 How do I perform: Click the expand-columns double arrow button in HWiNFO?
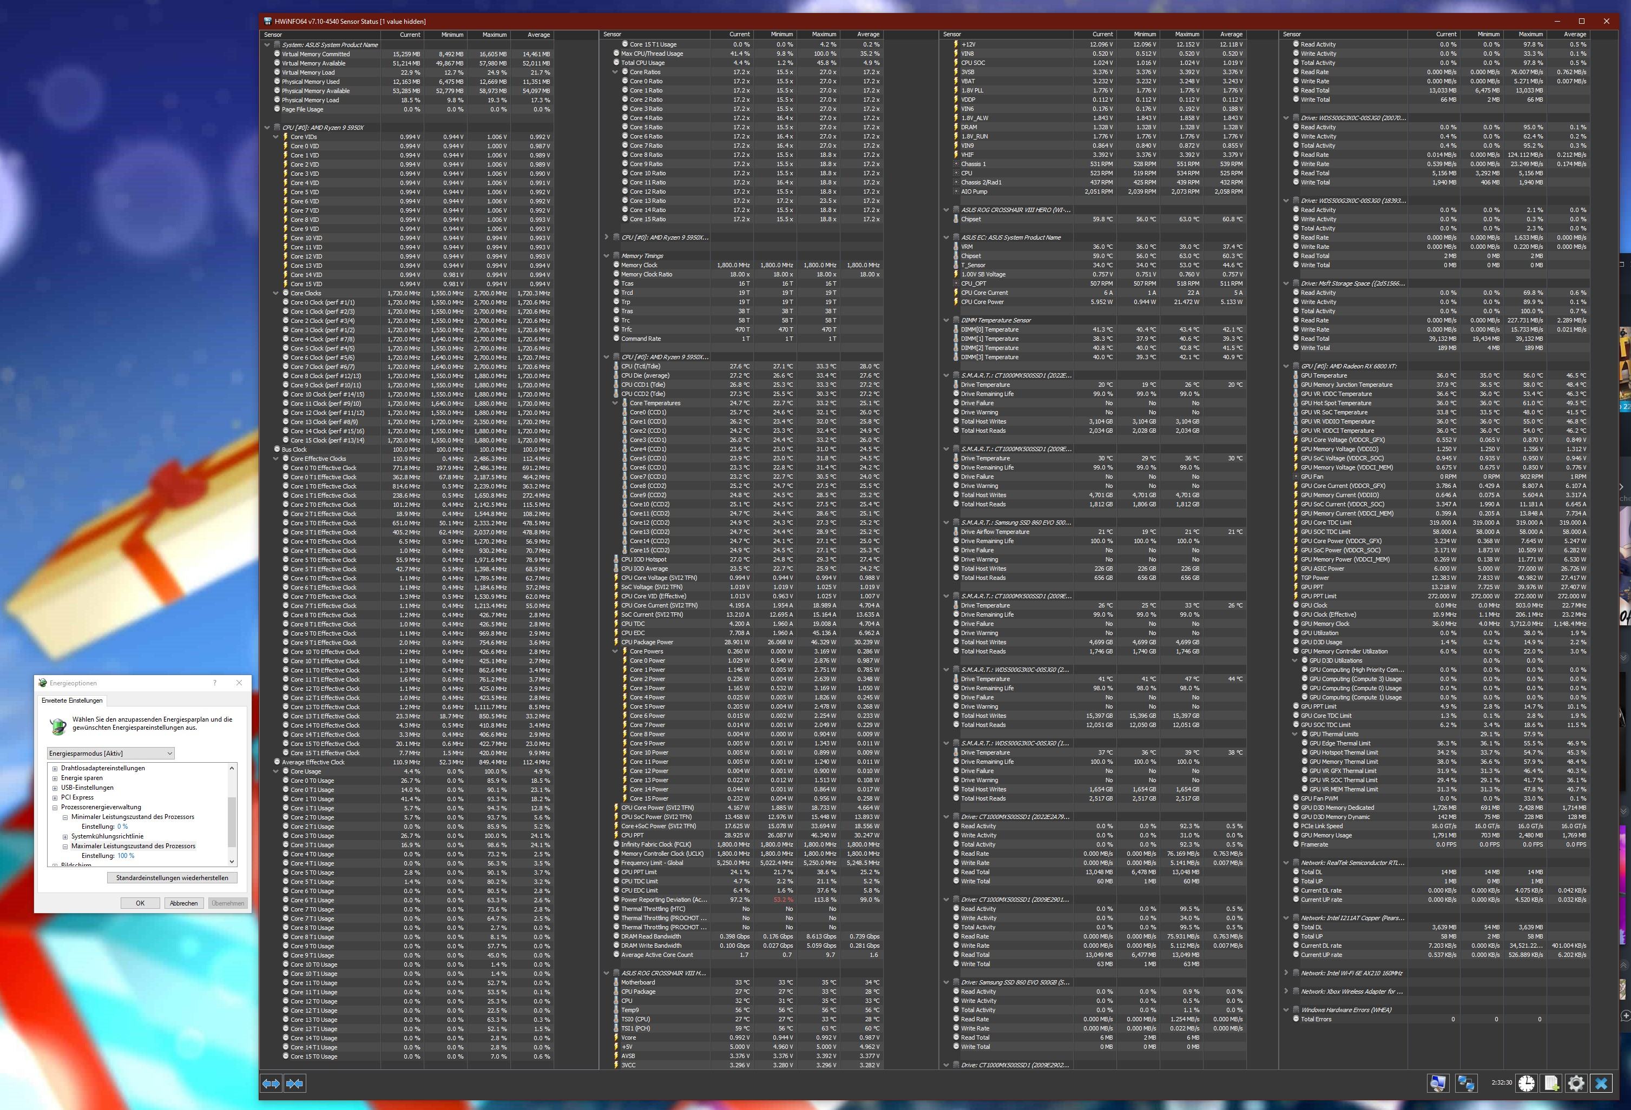[271, 1083]
